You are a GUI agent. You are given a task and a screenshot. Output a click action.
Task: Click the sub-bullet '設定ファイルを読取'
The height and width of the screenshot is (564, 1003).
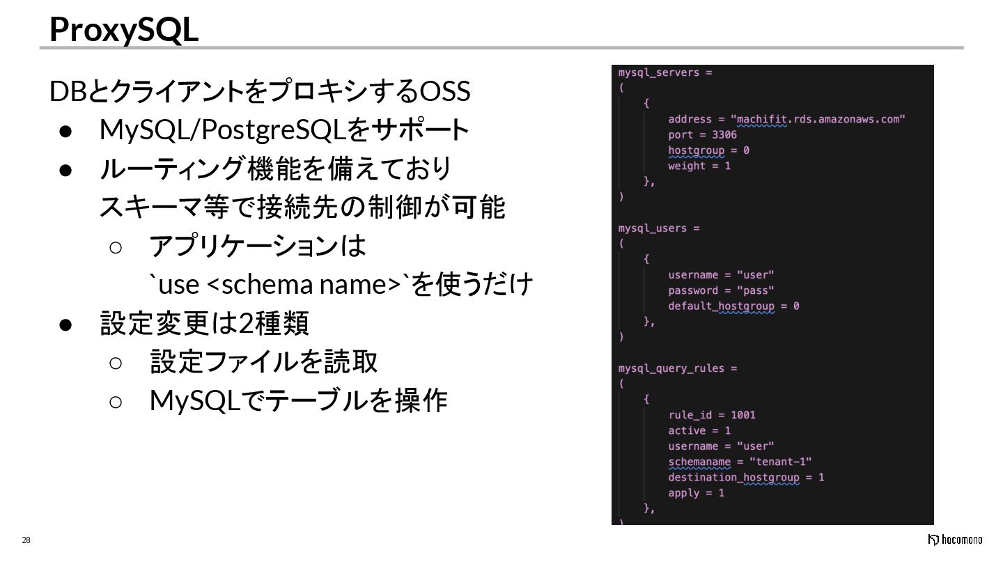click(264, 361)
